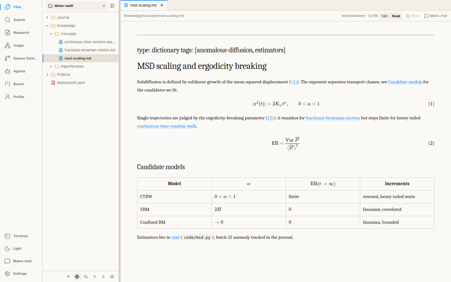The width and height of the screenshot is (451, 282).
Task: Open the Terminal panel
Action: tap(21, 236)
